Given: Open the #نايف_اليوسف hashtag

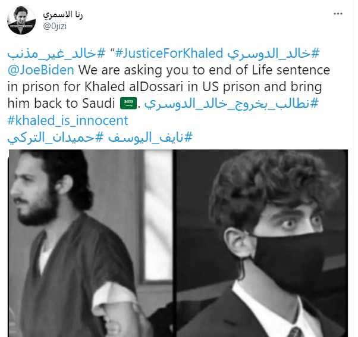Looking at the screenshot, I should coord(150,138).
